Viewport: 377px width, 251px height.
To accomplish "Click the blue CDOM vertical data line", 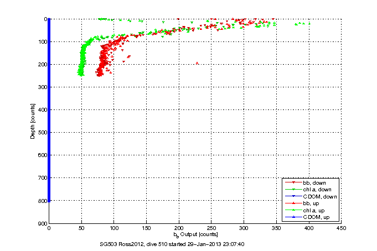I will tap(49, 110).
